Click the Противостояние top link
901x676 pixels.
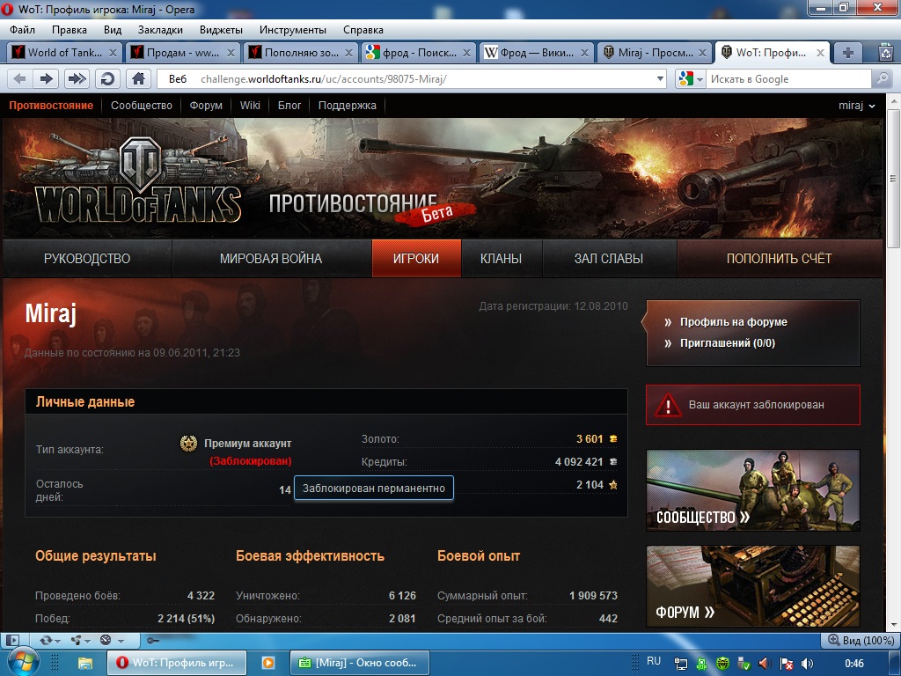point(51,106)
